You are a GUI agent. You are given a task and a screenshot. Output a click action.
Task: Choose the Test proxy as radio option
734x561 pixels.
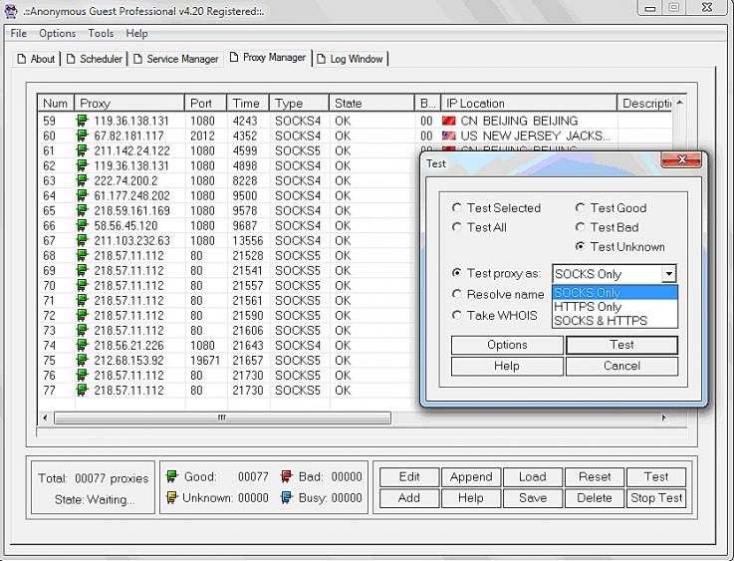click(457, 273)
